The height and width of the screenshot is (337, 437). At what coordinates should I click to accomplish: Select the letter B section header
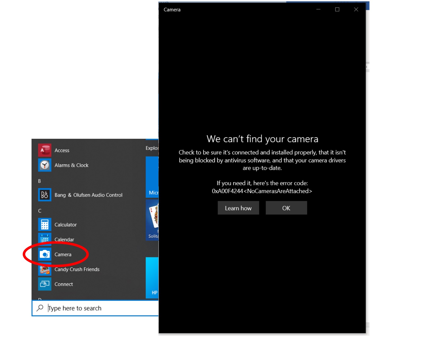pos(40,181)
